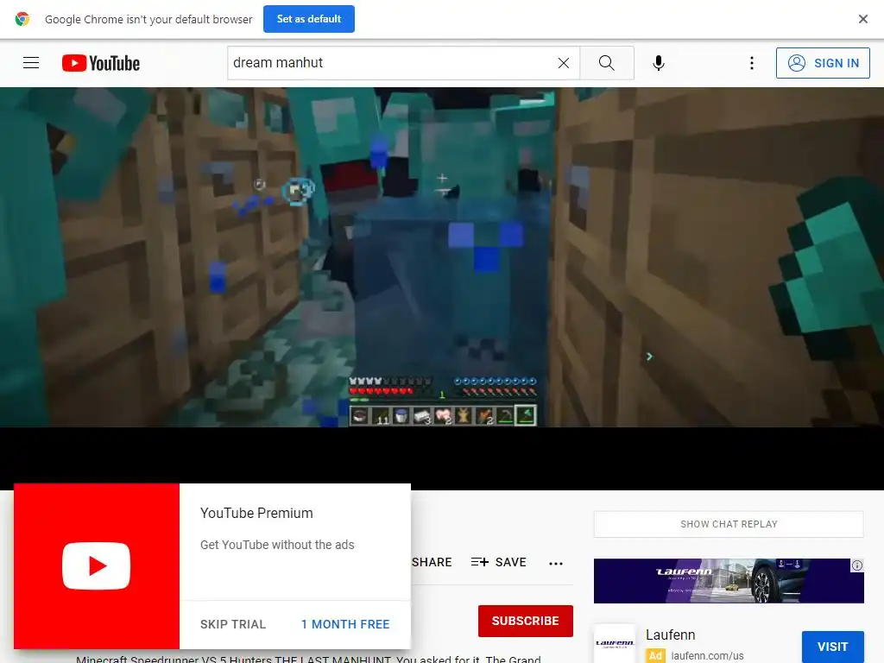This screenshot has width=884, height=663.
Task: Dismiss the default browser notification bar
Action: pyautogui.click(x=862, y=19)
